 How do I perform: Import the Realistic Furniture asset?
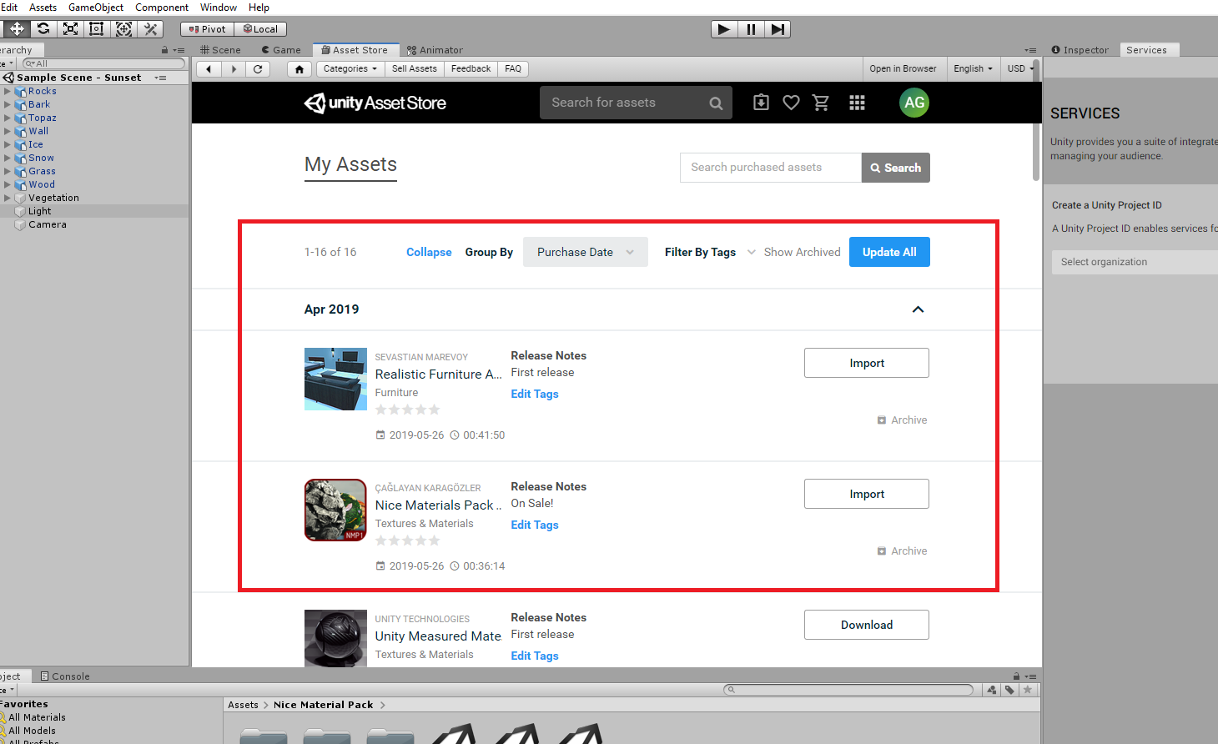(867, 363)
